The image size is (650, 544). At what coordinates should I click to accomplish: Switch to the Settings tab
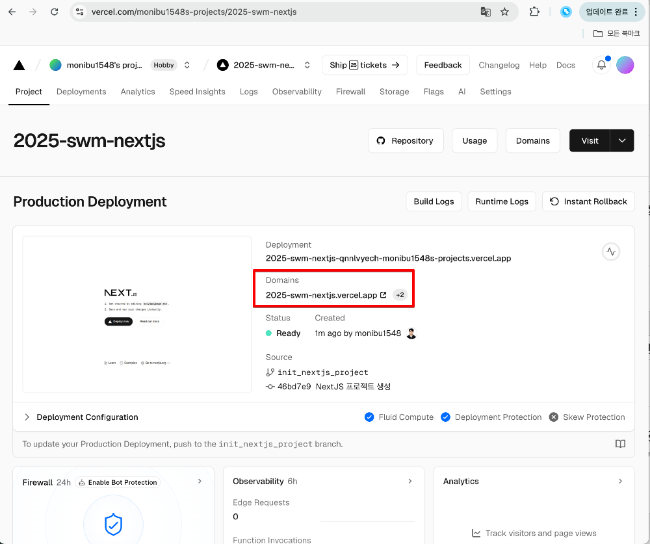pyautogui.click(x=495, y=92)
